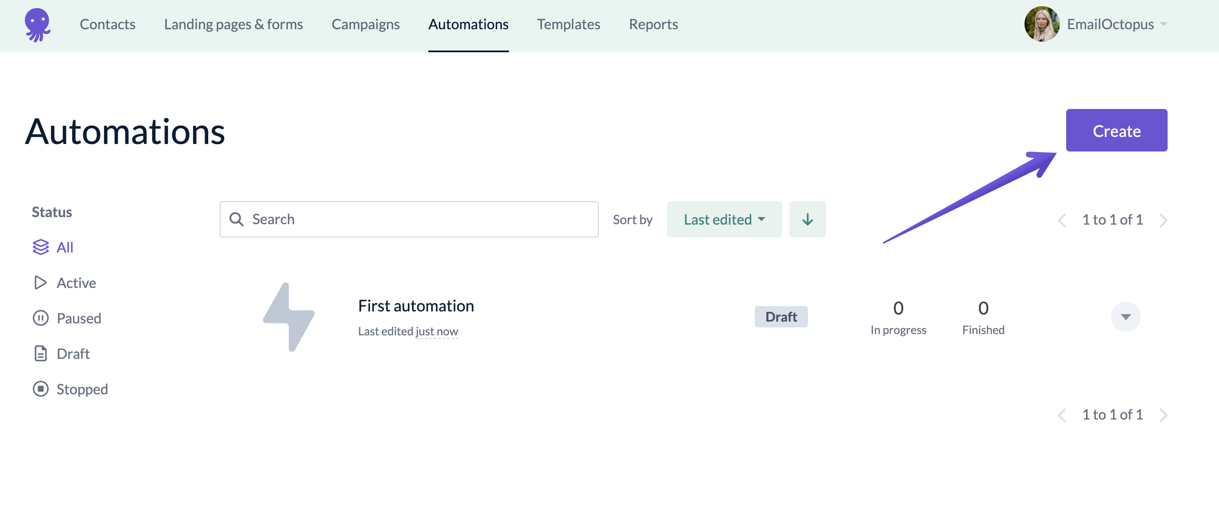The width and height of the screenshot is (1219, 521).
Task: Filter automations by Draft status
Action: 61,354
